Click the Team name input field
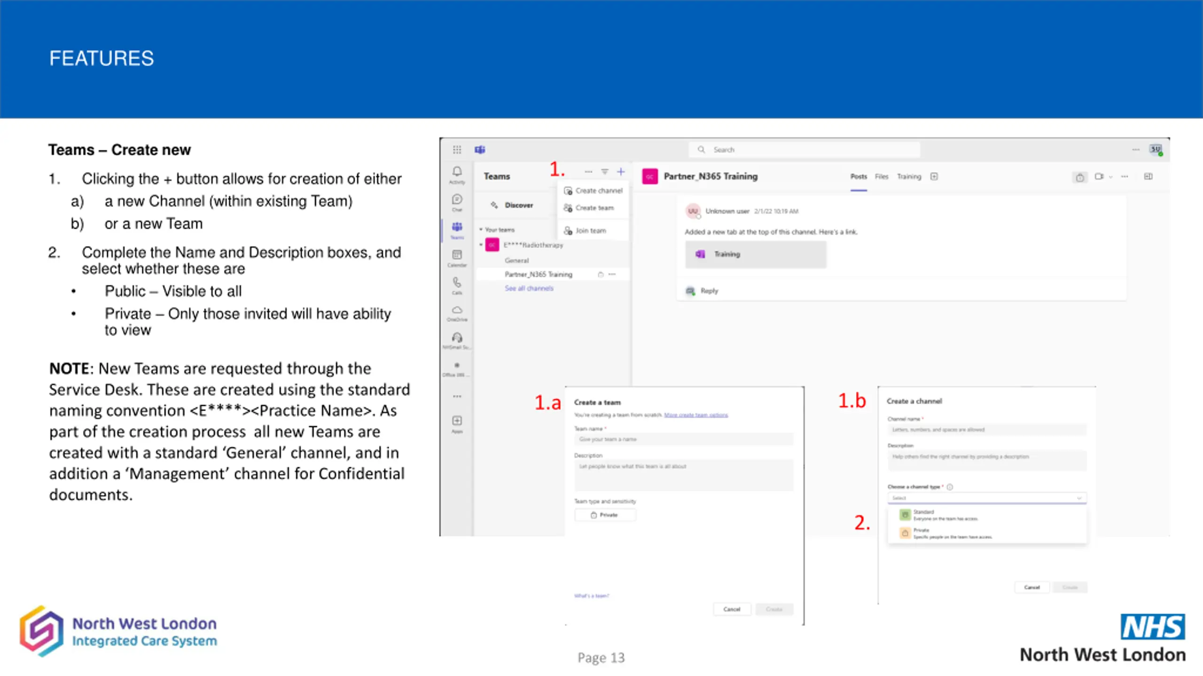Image resolution: width=1203 pixels, height=676 pixels. click(x=684, y=439)
